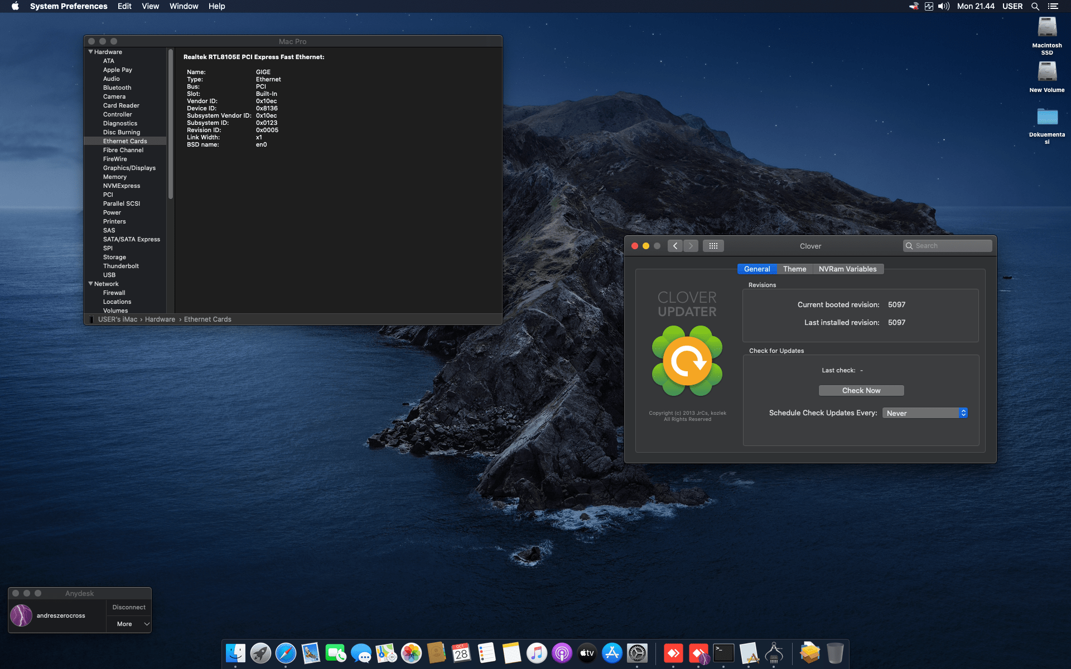
Task: Launch the App Store
Action: (x=611, y=652)
